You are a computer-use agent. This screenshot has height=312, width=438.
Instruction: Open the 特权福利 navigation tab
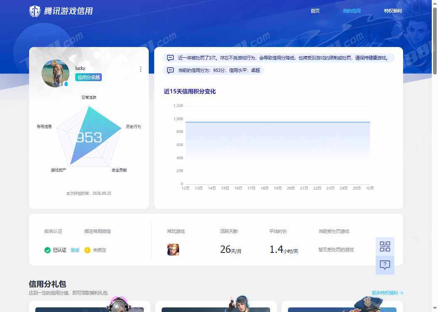click(393, 11)
